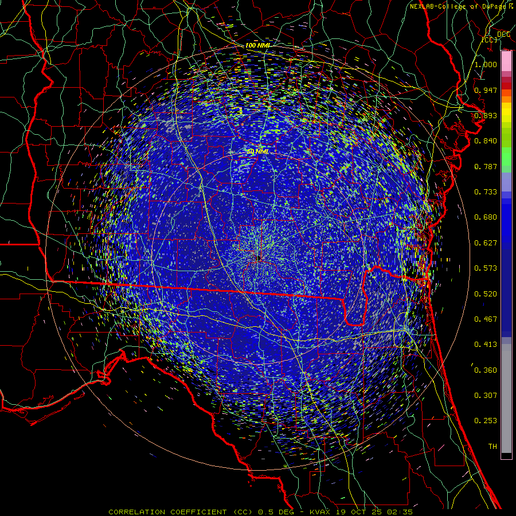The height and width of the screenshot is (516, 516).
Task: Click the CORRELATION COEFFICIENT (CC) title text
Action: (181, 512)
